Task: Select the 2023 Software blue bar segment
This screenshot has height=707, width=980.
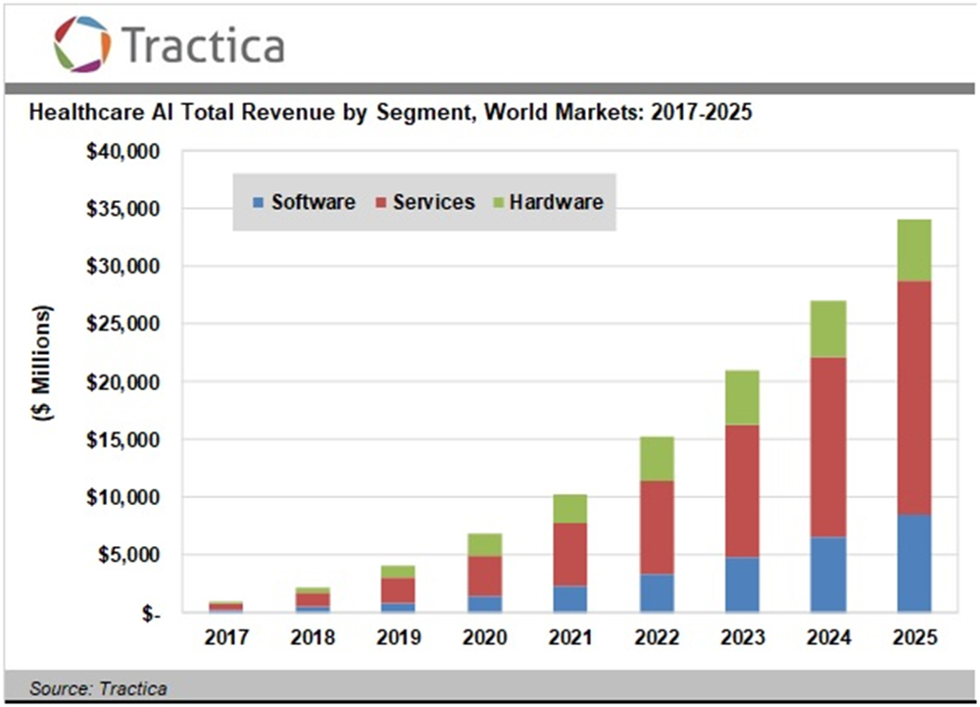Action: [x=743, y=584]
